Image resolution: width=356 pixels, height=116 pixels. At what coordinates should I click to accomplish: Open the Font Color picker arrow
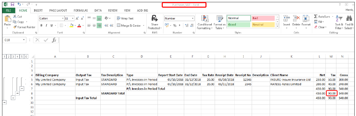pos(83,25)
